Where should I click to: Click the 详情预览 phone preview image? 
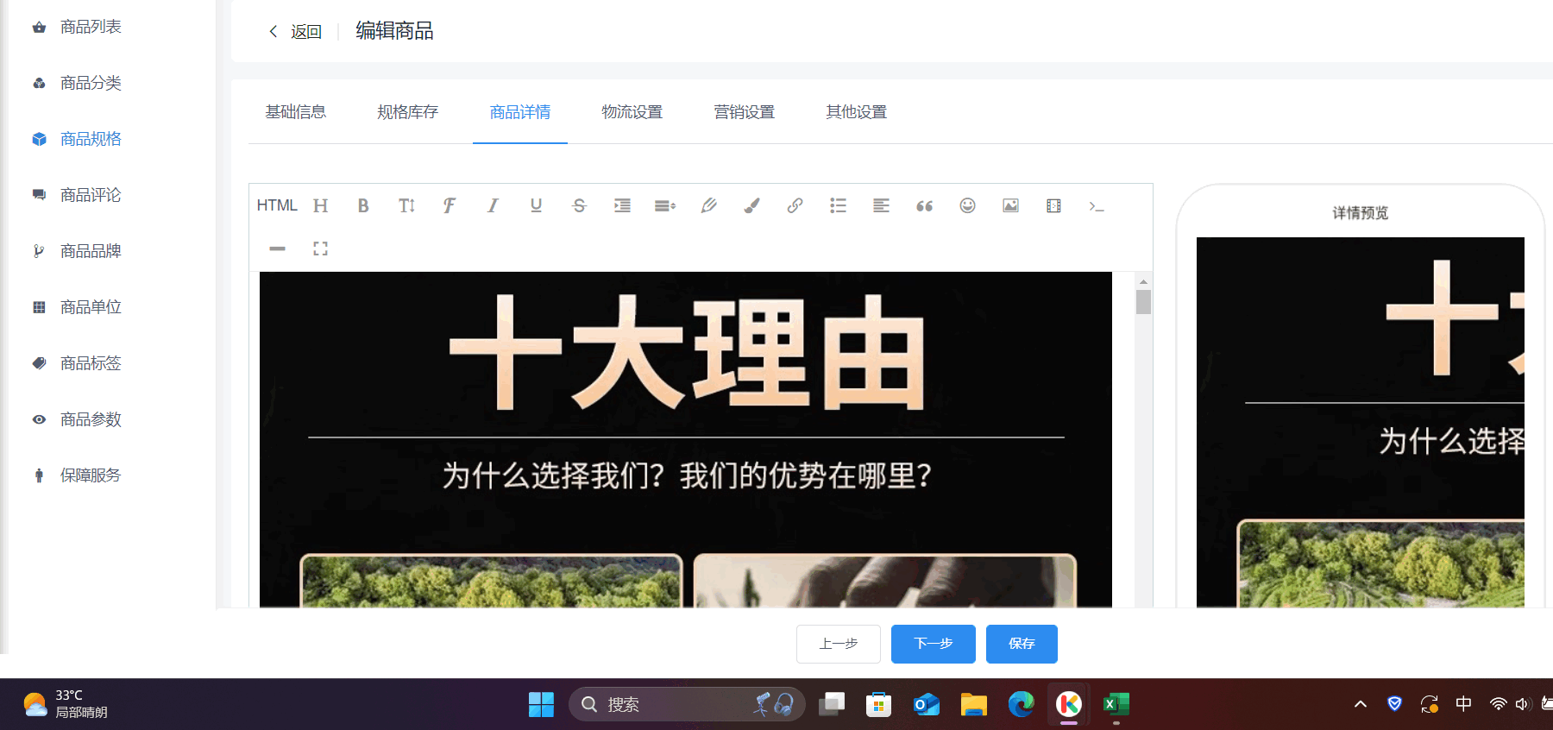tap(1361, 423)
